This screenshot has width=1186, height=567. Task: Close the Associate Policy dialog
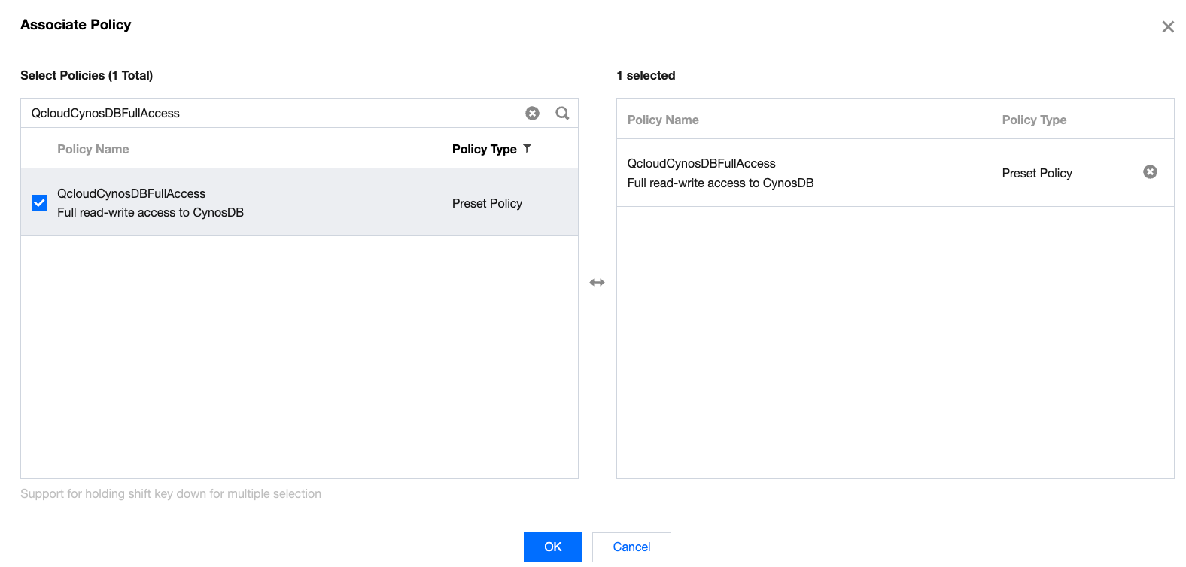(x=1168, y=27)
